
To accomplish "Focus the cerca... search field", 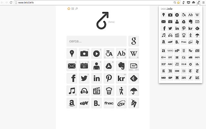I will [97, 41].
